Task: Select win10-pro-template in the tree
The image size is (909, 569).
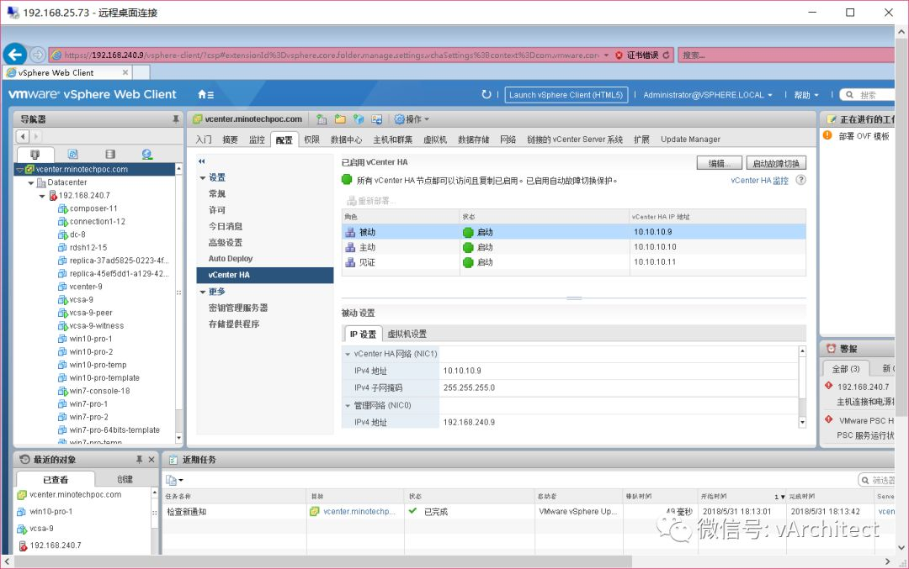Action: (x=104, y=378)
